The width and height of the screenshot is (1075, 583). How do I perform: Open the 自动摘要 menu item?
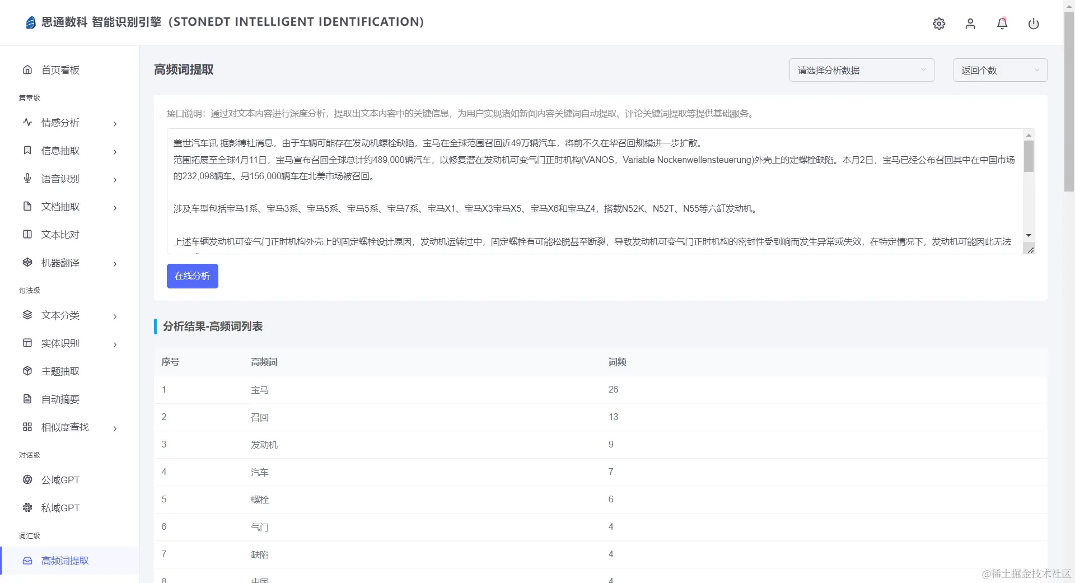(x=69, y=399)
